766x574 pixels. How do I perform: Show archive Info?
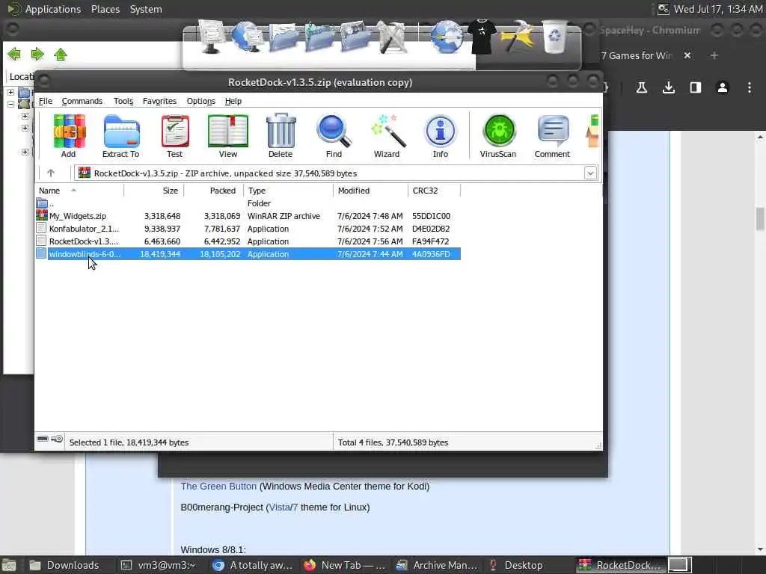pyautogui.click(x=440, y=135)
